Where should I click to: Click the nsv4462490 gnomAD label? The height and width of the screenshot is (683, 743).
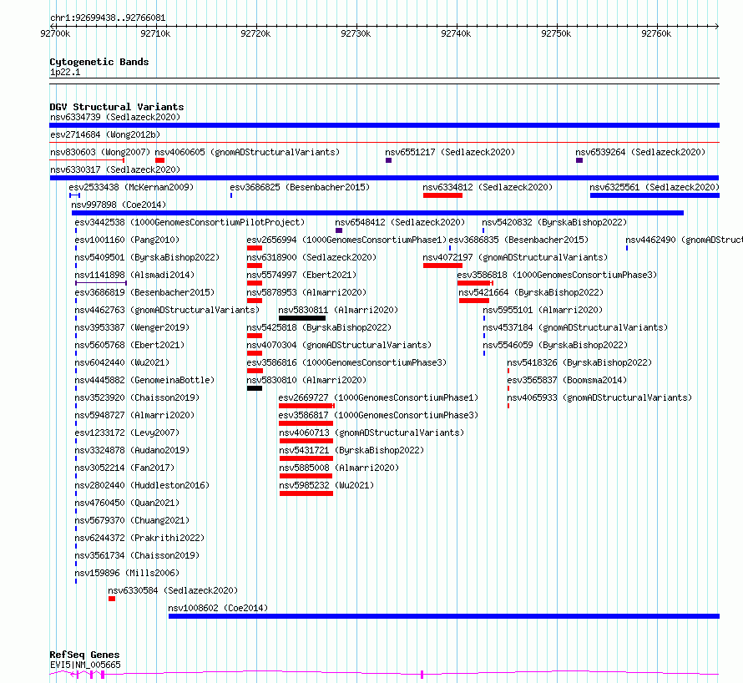(x=684, y=240)
